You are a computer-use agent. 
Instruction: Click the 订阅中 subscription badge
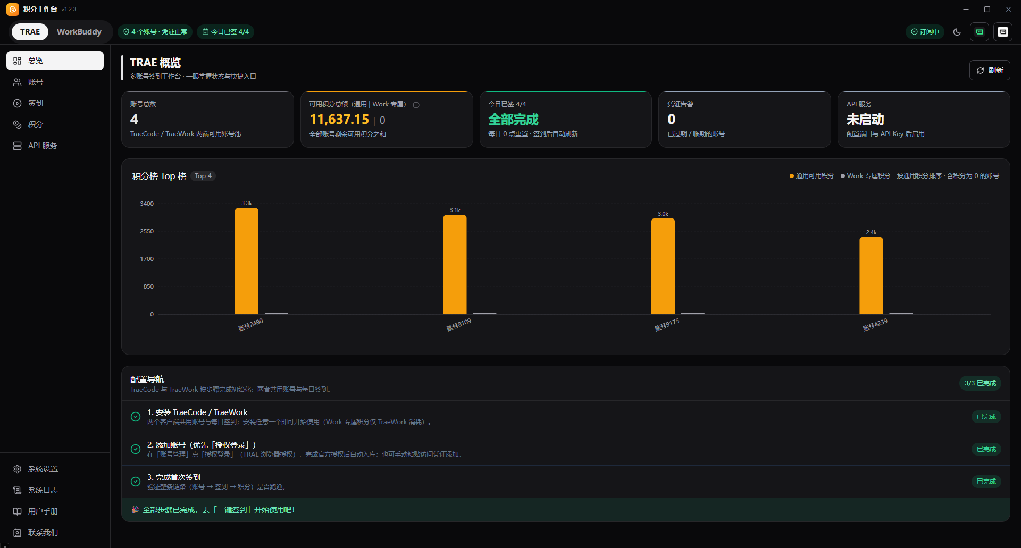tap(925, 32)
